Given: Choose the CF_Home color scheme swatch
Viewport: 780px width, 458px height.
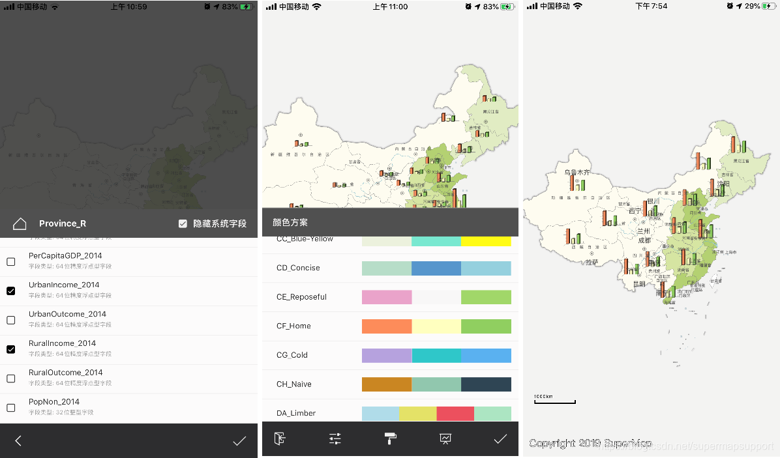Looking at the screenshot, I should [436, 326].
